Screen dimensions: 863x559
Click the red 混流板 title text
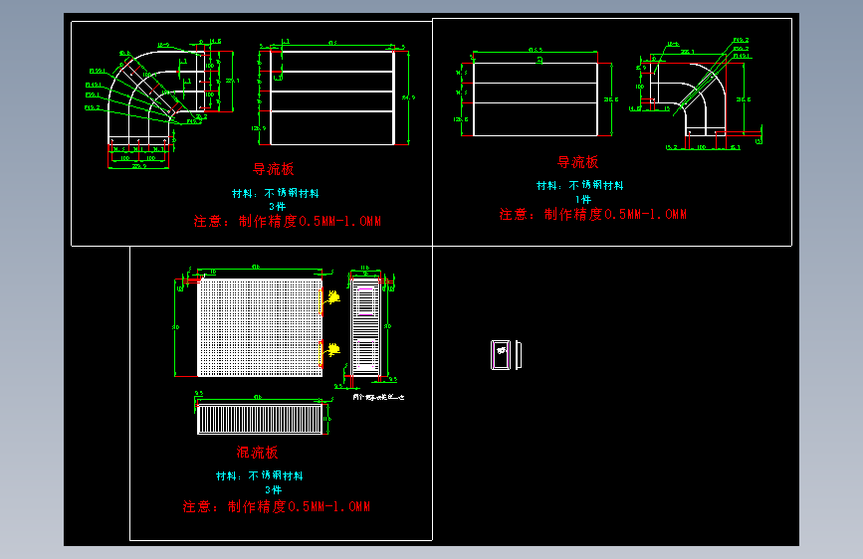[x=257, y=453]
